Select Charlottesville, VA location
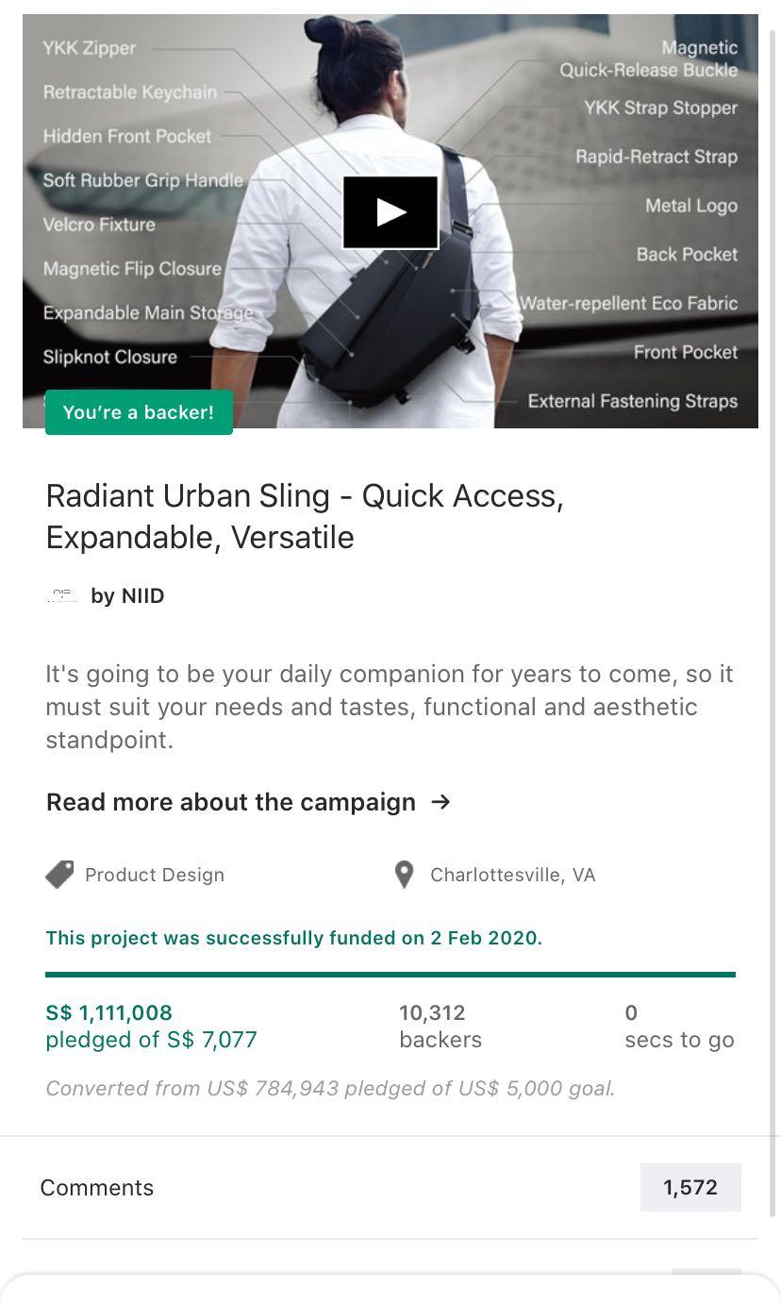Viewport: 781px width, 1303px height. point(512,875)
